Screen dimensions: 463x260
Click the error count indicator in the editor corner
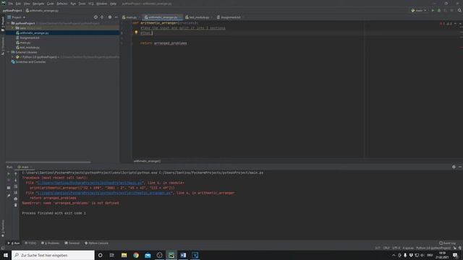click(442, 24)
